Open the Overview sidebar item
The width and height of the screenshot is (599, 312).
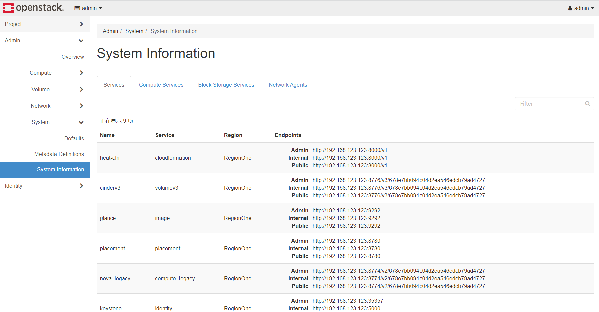(73, 57)
